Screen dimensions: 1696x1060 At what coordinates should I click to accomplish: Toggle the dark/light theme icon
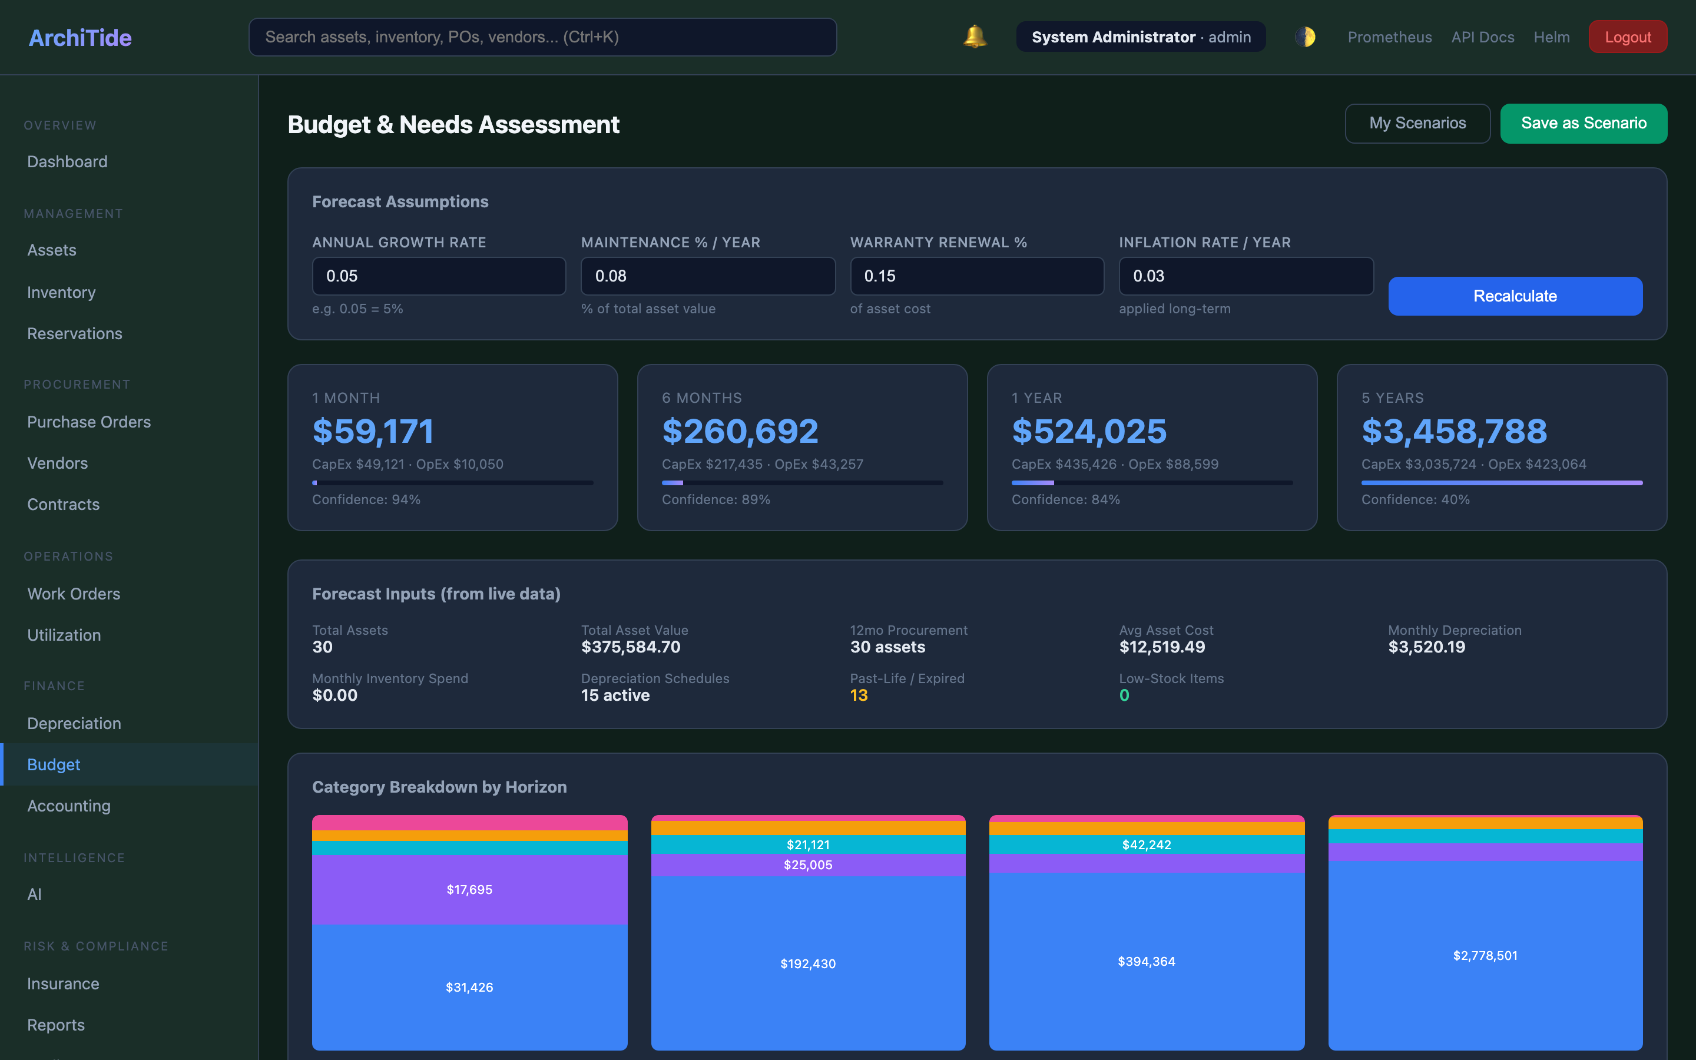1305,37
